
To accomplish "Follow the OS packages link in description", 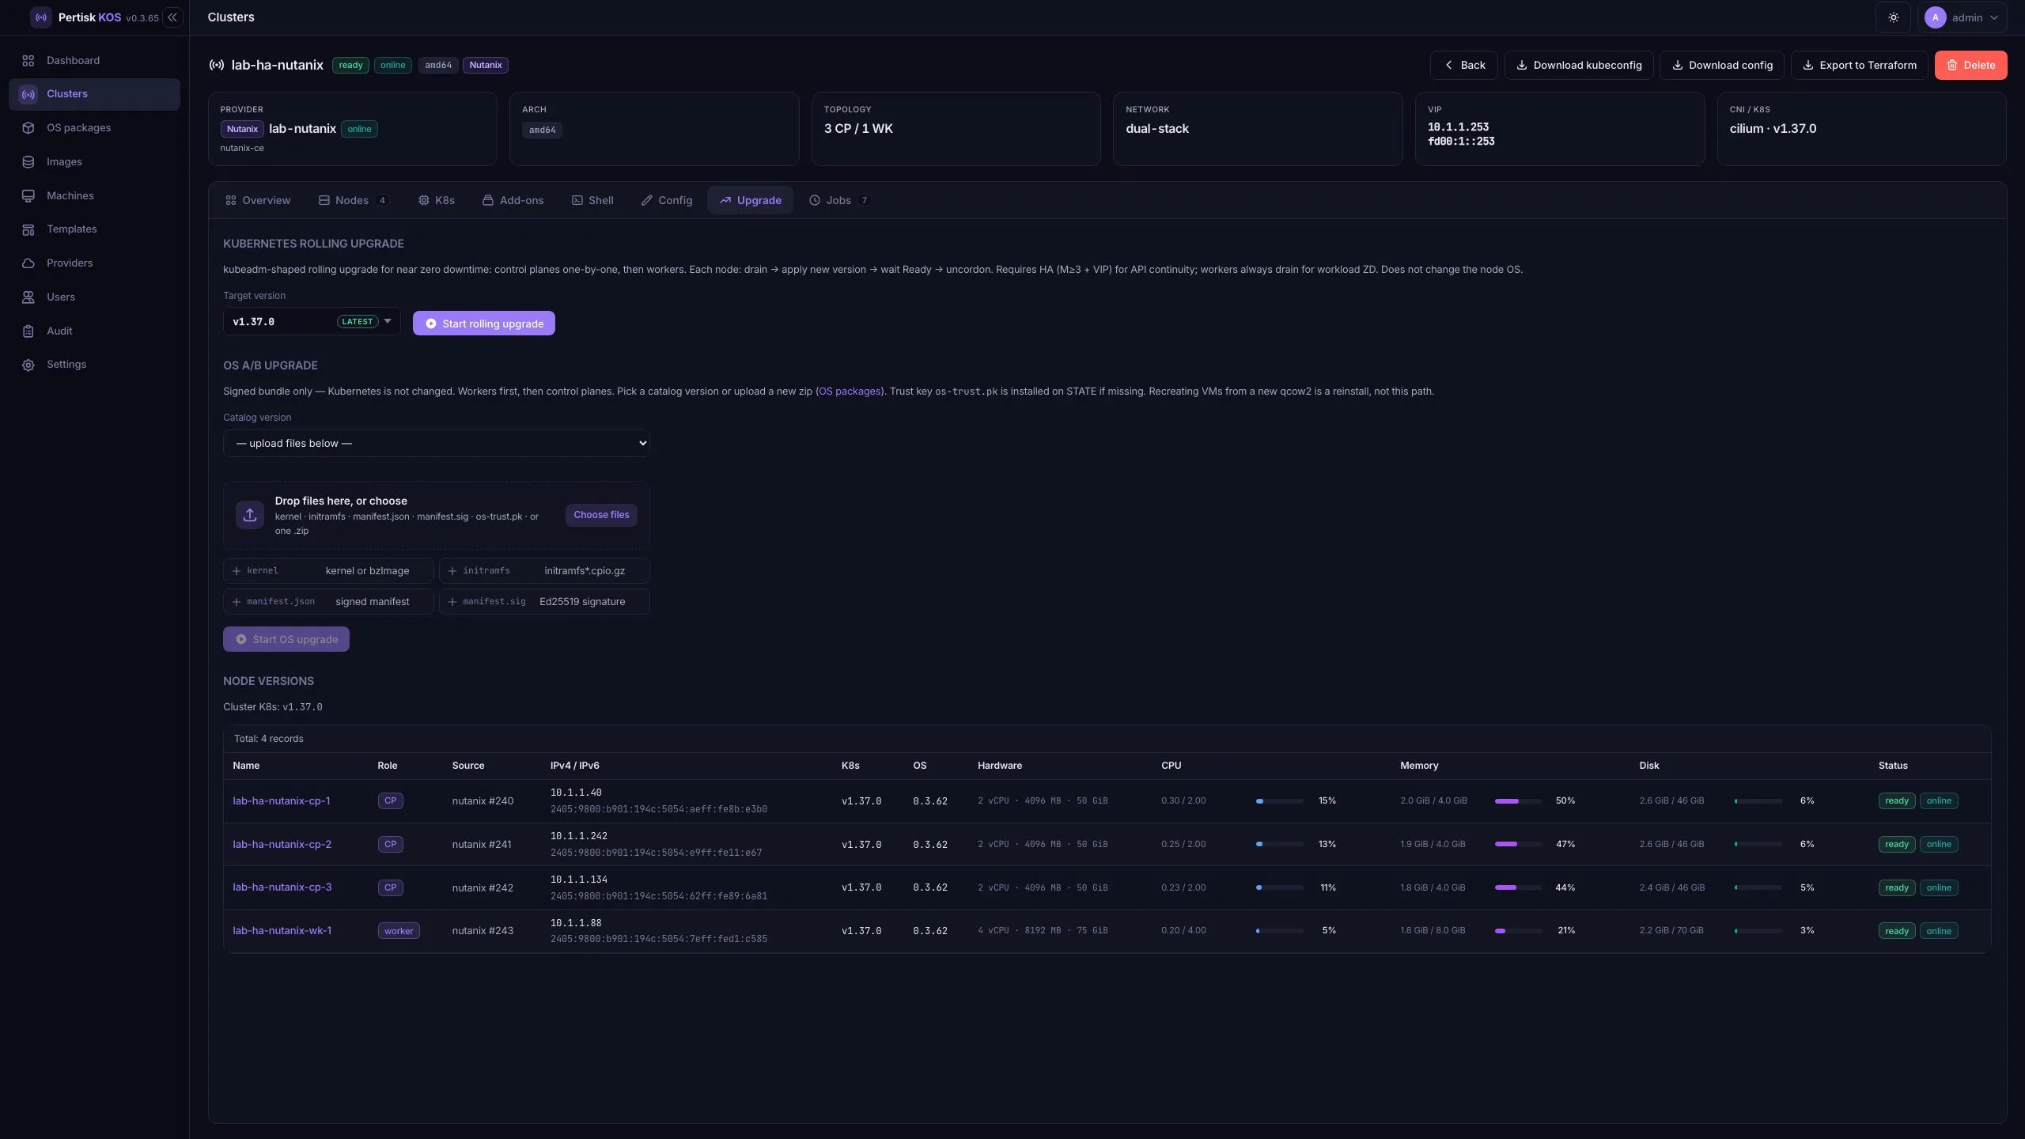I will [x=850, y=392].
